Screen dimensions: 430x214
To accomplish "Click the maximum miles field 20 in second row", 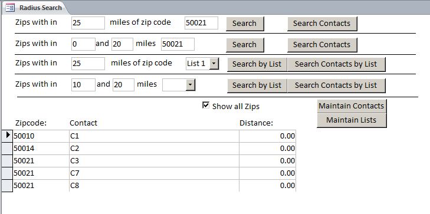I will [122, 44].
